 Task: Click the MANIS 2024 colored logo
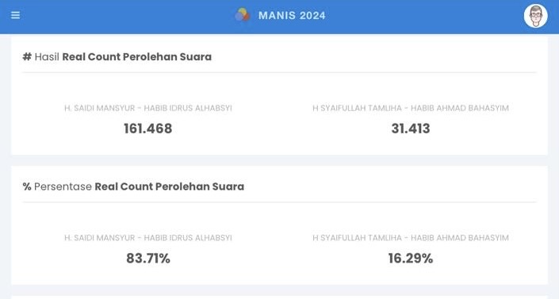[x=242, y=15]
